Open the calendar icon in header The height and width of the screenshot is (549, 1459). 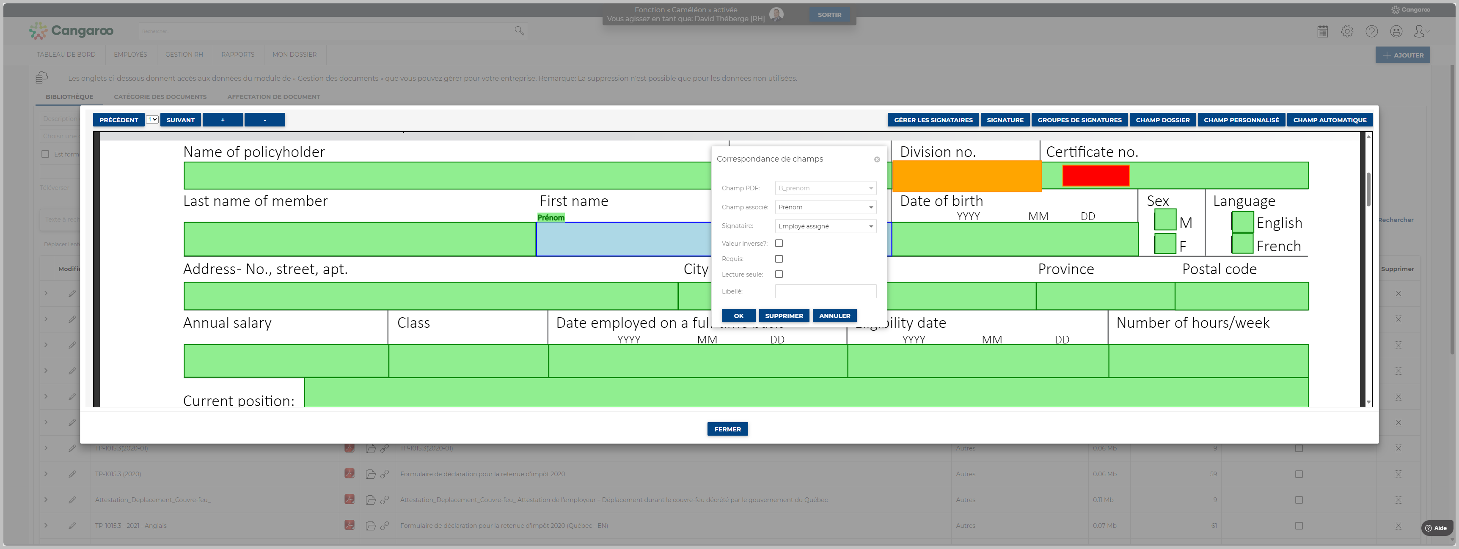pos(1322,32)
